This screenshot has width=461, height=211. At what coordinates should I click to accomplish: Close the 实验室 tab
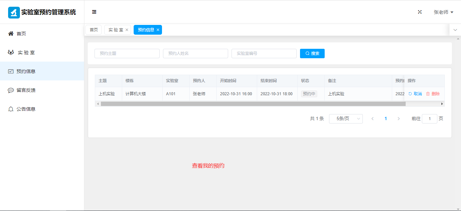[127, 30]
